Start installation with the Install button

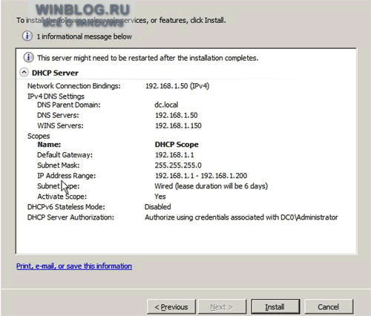(x=275, y=307)
